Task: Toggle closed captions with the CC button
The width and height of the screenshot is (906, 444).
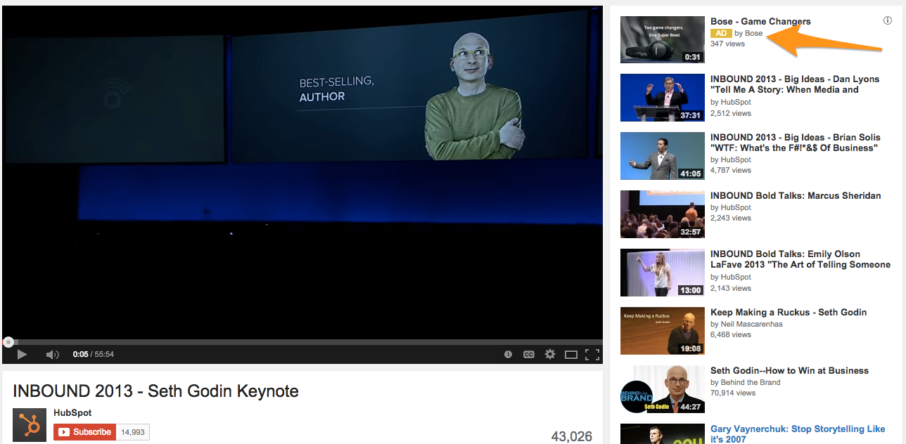Action: [x=529, y=355]
